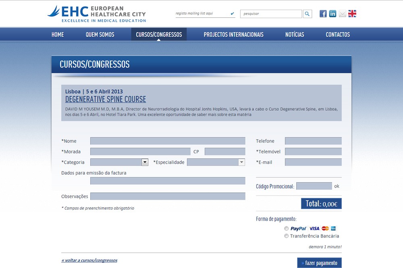Click the invoice data (factura) field
This screenshot has height=268, width=403.
pyautogui.click(x=168, y=181)
